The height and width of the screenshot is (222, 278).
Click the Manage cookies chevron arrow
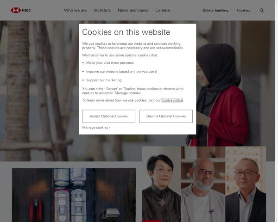(109, 128)
